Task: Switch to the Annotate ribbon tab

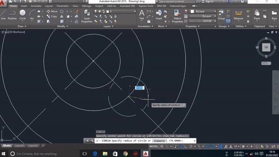Action: [x=36, y=6]
